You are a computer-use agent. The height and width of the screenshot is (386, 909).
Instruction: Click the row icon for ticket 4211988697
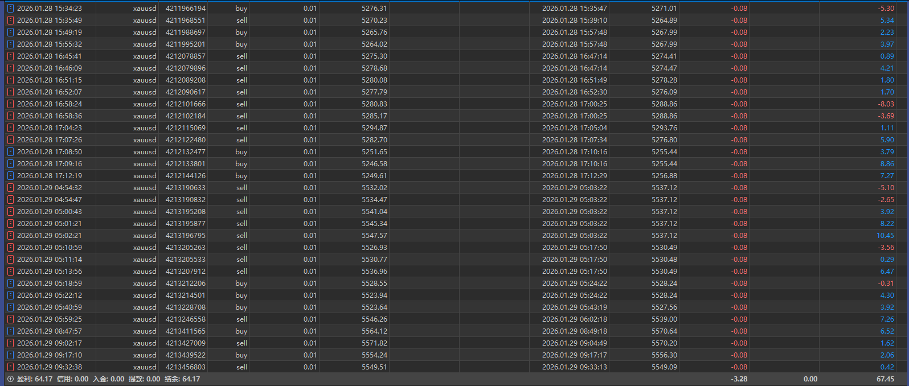[10, 32]
